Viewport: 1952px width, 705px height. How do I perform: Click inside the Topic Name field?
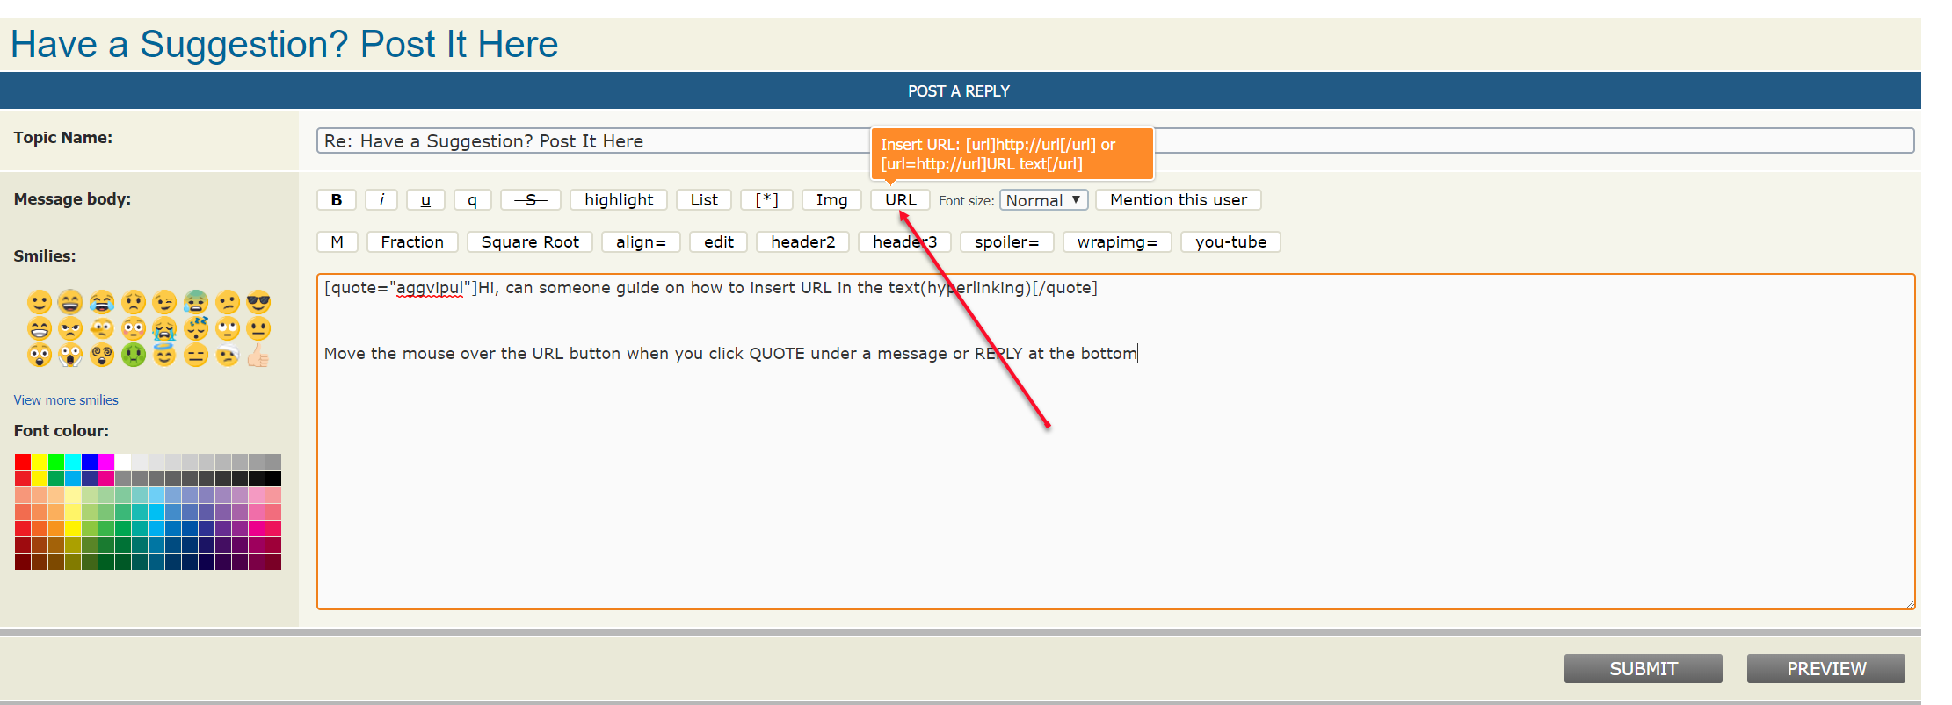coord(589,141)
